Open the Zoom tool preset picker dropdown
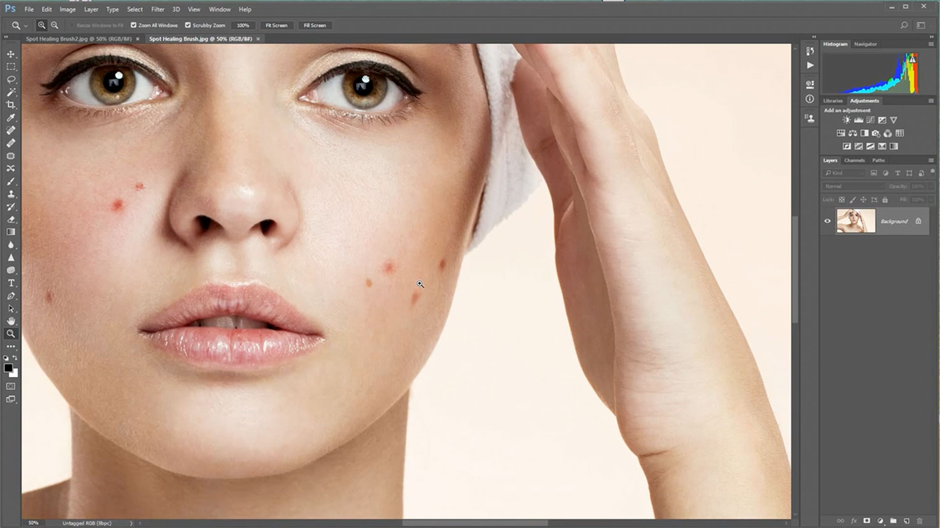The image size is (940, 528). pos(26,26)
